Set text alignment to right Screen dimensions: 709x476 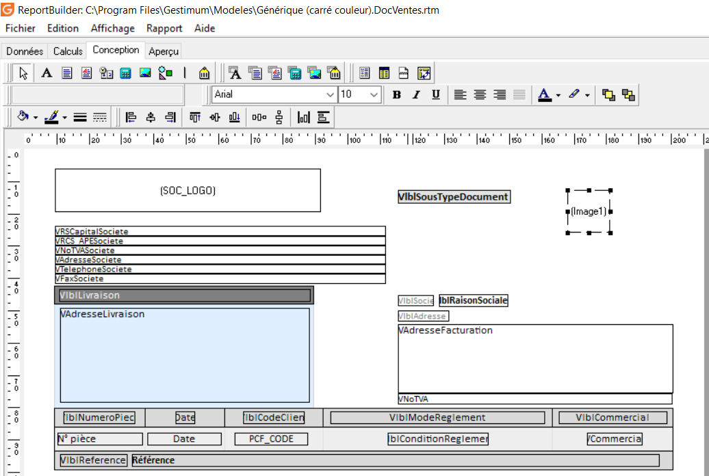tap(500, 94)
